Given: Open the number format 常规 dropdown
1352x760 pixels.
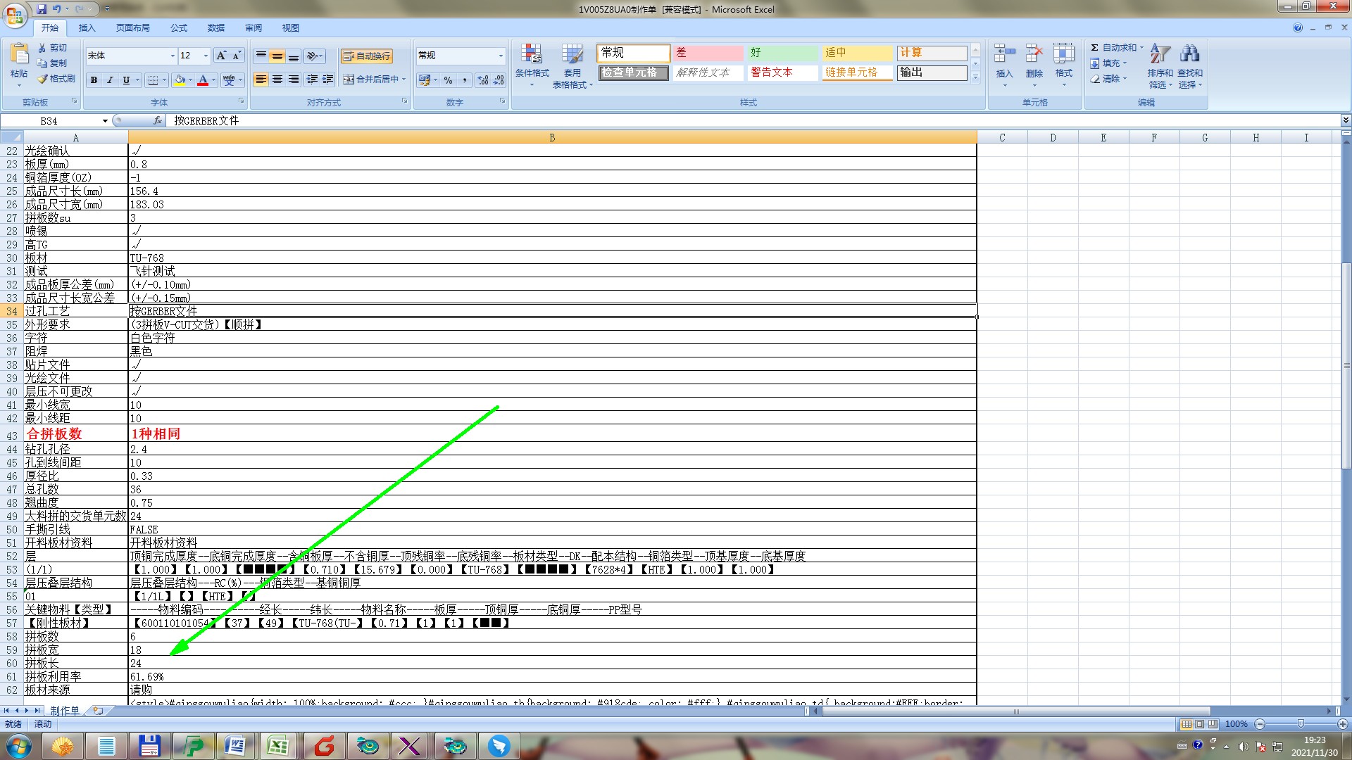Looking at the screenshot, I should pyautogui.click(x=501, y=56).
